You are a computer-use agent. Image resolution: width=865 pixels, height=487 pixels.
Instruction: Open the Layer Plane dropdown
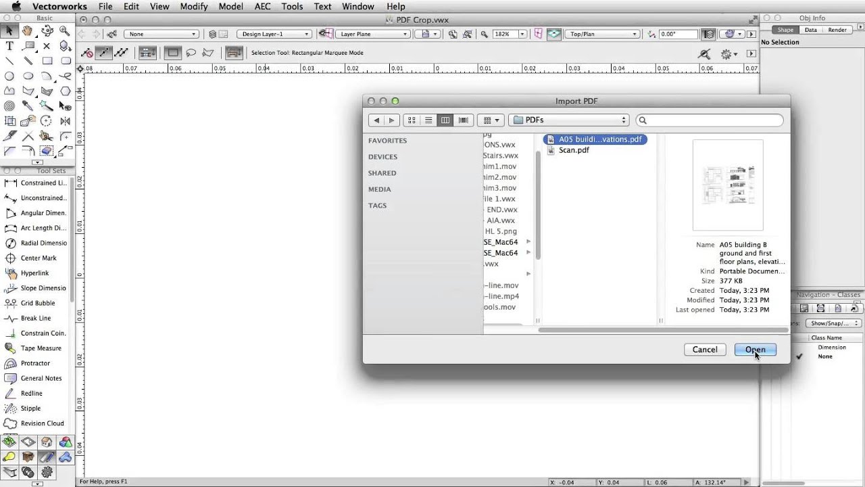[373, 34]
